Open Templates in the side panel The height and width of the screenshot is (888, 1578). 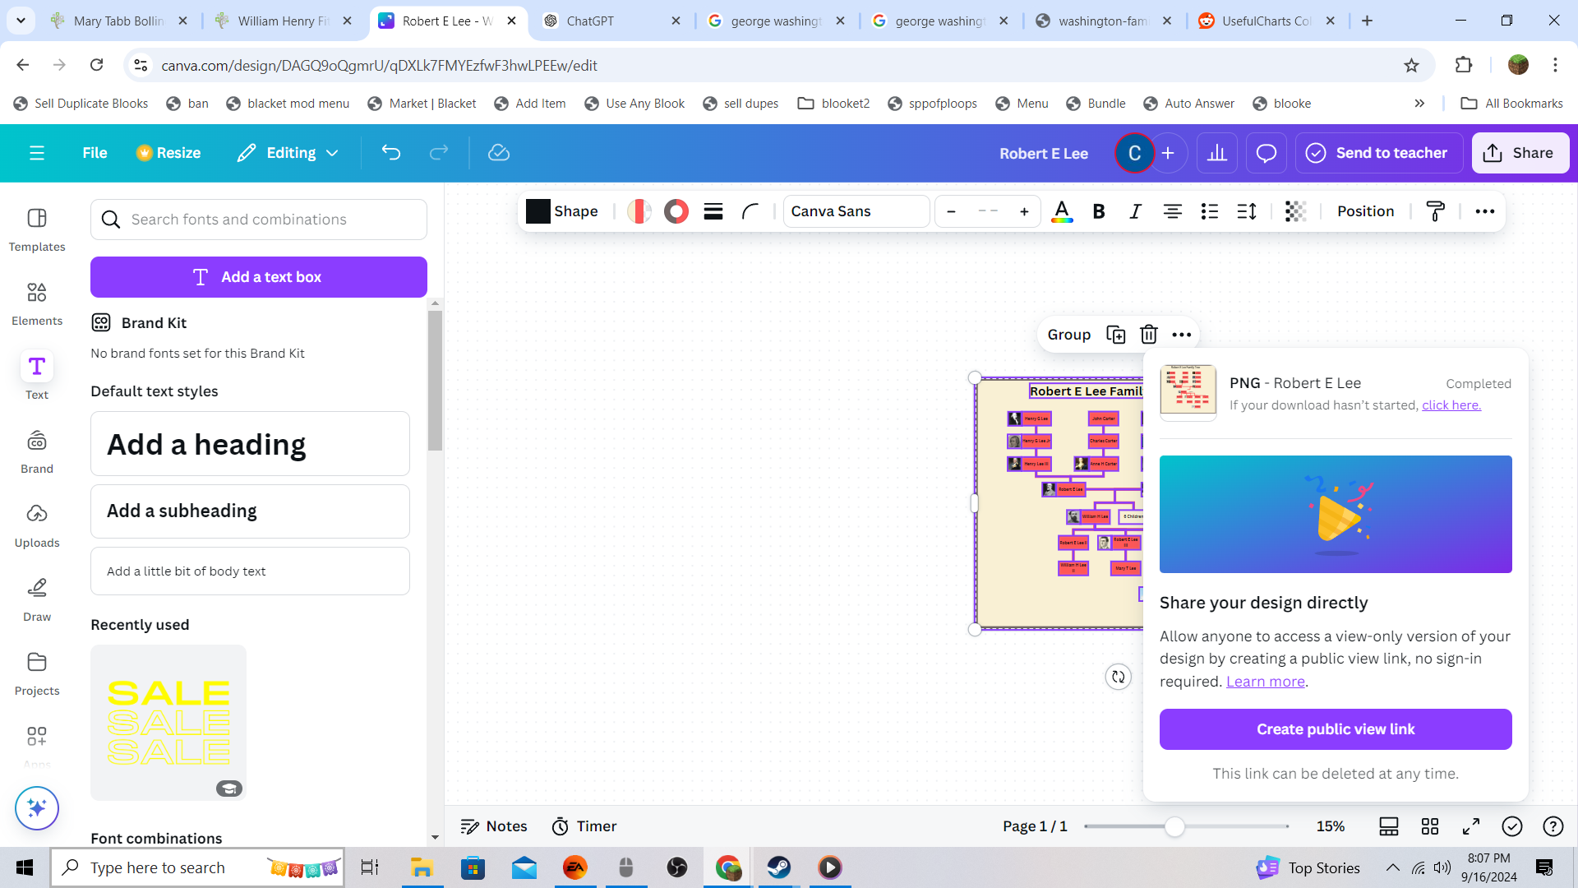37,229
